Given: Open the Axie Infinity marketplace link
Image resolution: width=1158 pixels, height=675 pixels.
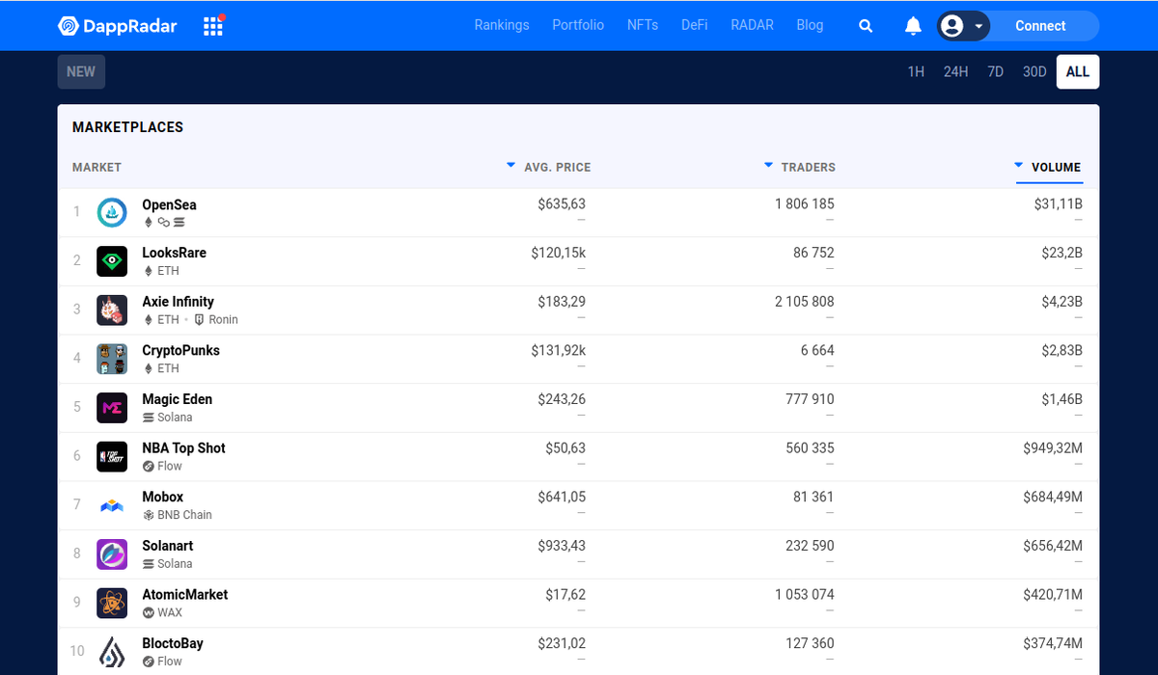Looking at the screenshot, I should 178,301.
